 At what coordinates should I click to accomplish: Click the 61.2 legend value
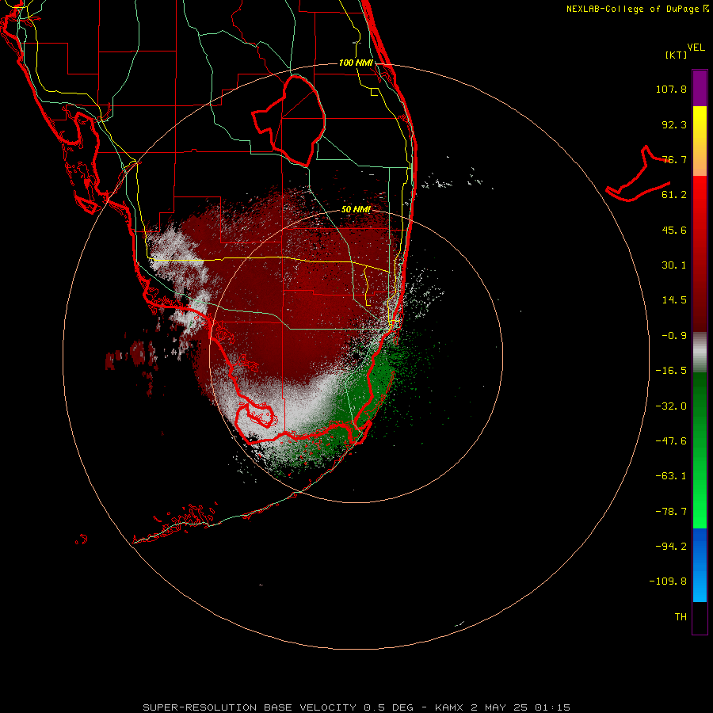click(674, 195)
